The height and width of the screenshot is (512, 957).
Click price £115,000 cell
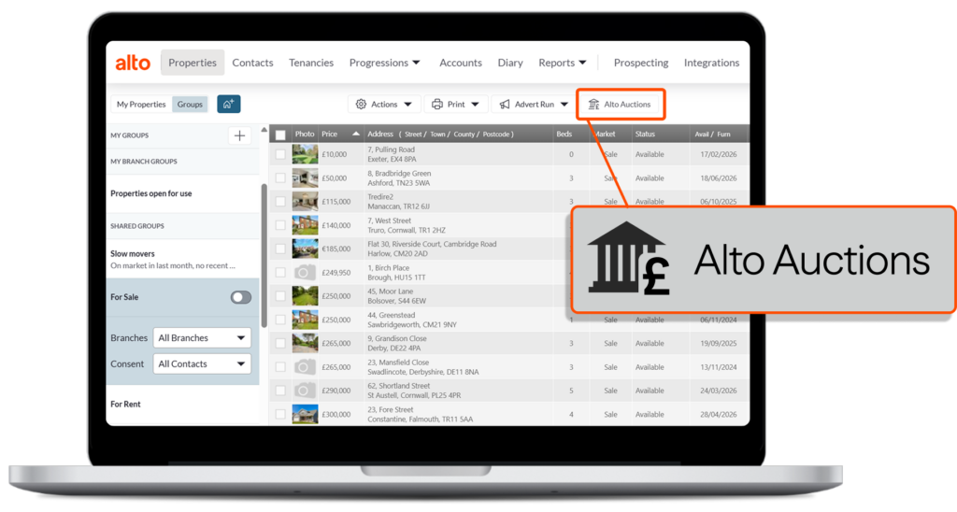pos(336,202)
